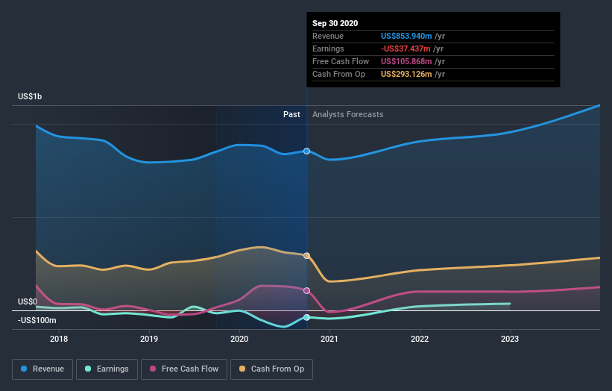The image size is (612, 391).
Task: Click the Earnings data point marker
Action: pyautogui.click(x=307, y=318)
